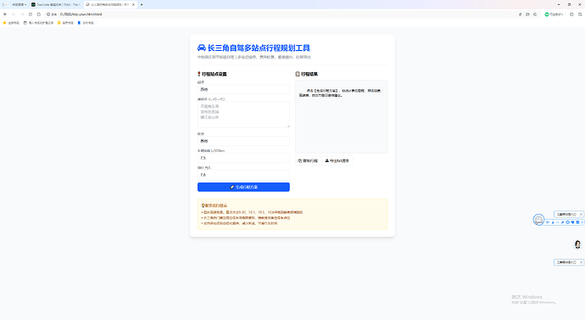Click the browser refresh icon
The height and width of the screenshot is (320, 585).
(31, 14)
